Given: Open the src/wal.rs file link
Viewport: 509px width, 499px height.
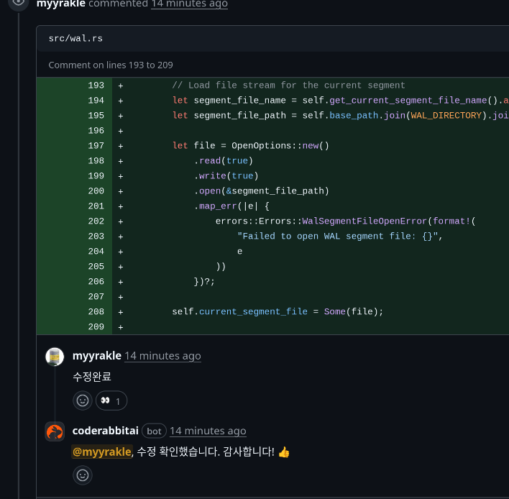Looking at the screenshot, I should (x=70, y=38).
